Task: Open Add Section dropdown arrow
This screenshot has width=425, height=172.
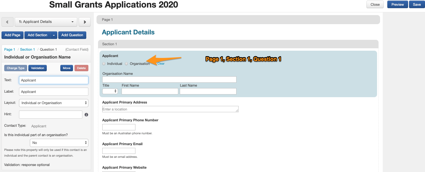Action: [54, 35]
